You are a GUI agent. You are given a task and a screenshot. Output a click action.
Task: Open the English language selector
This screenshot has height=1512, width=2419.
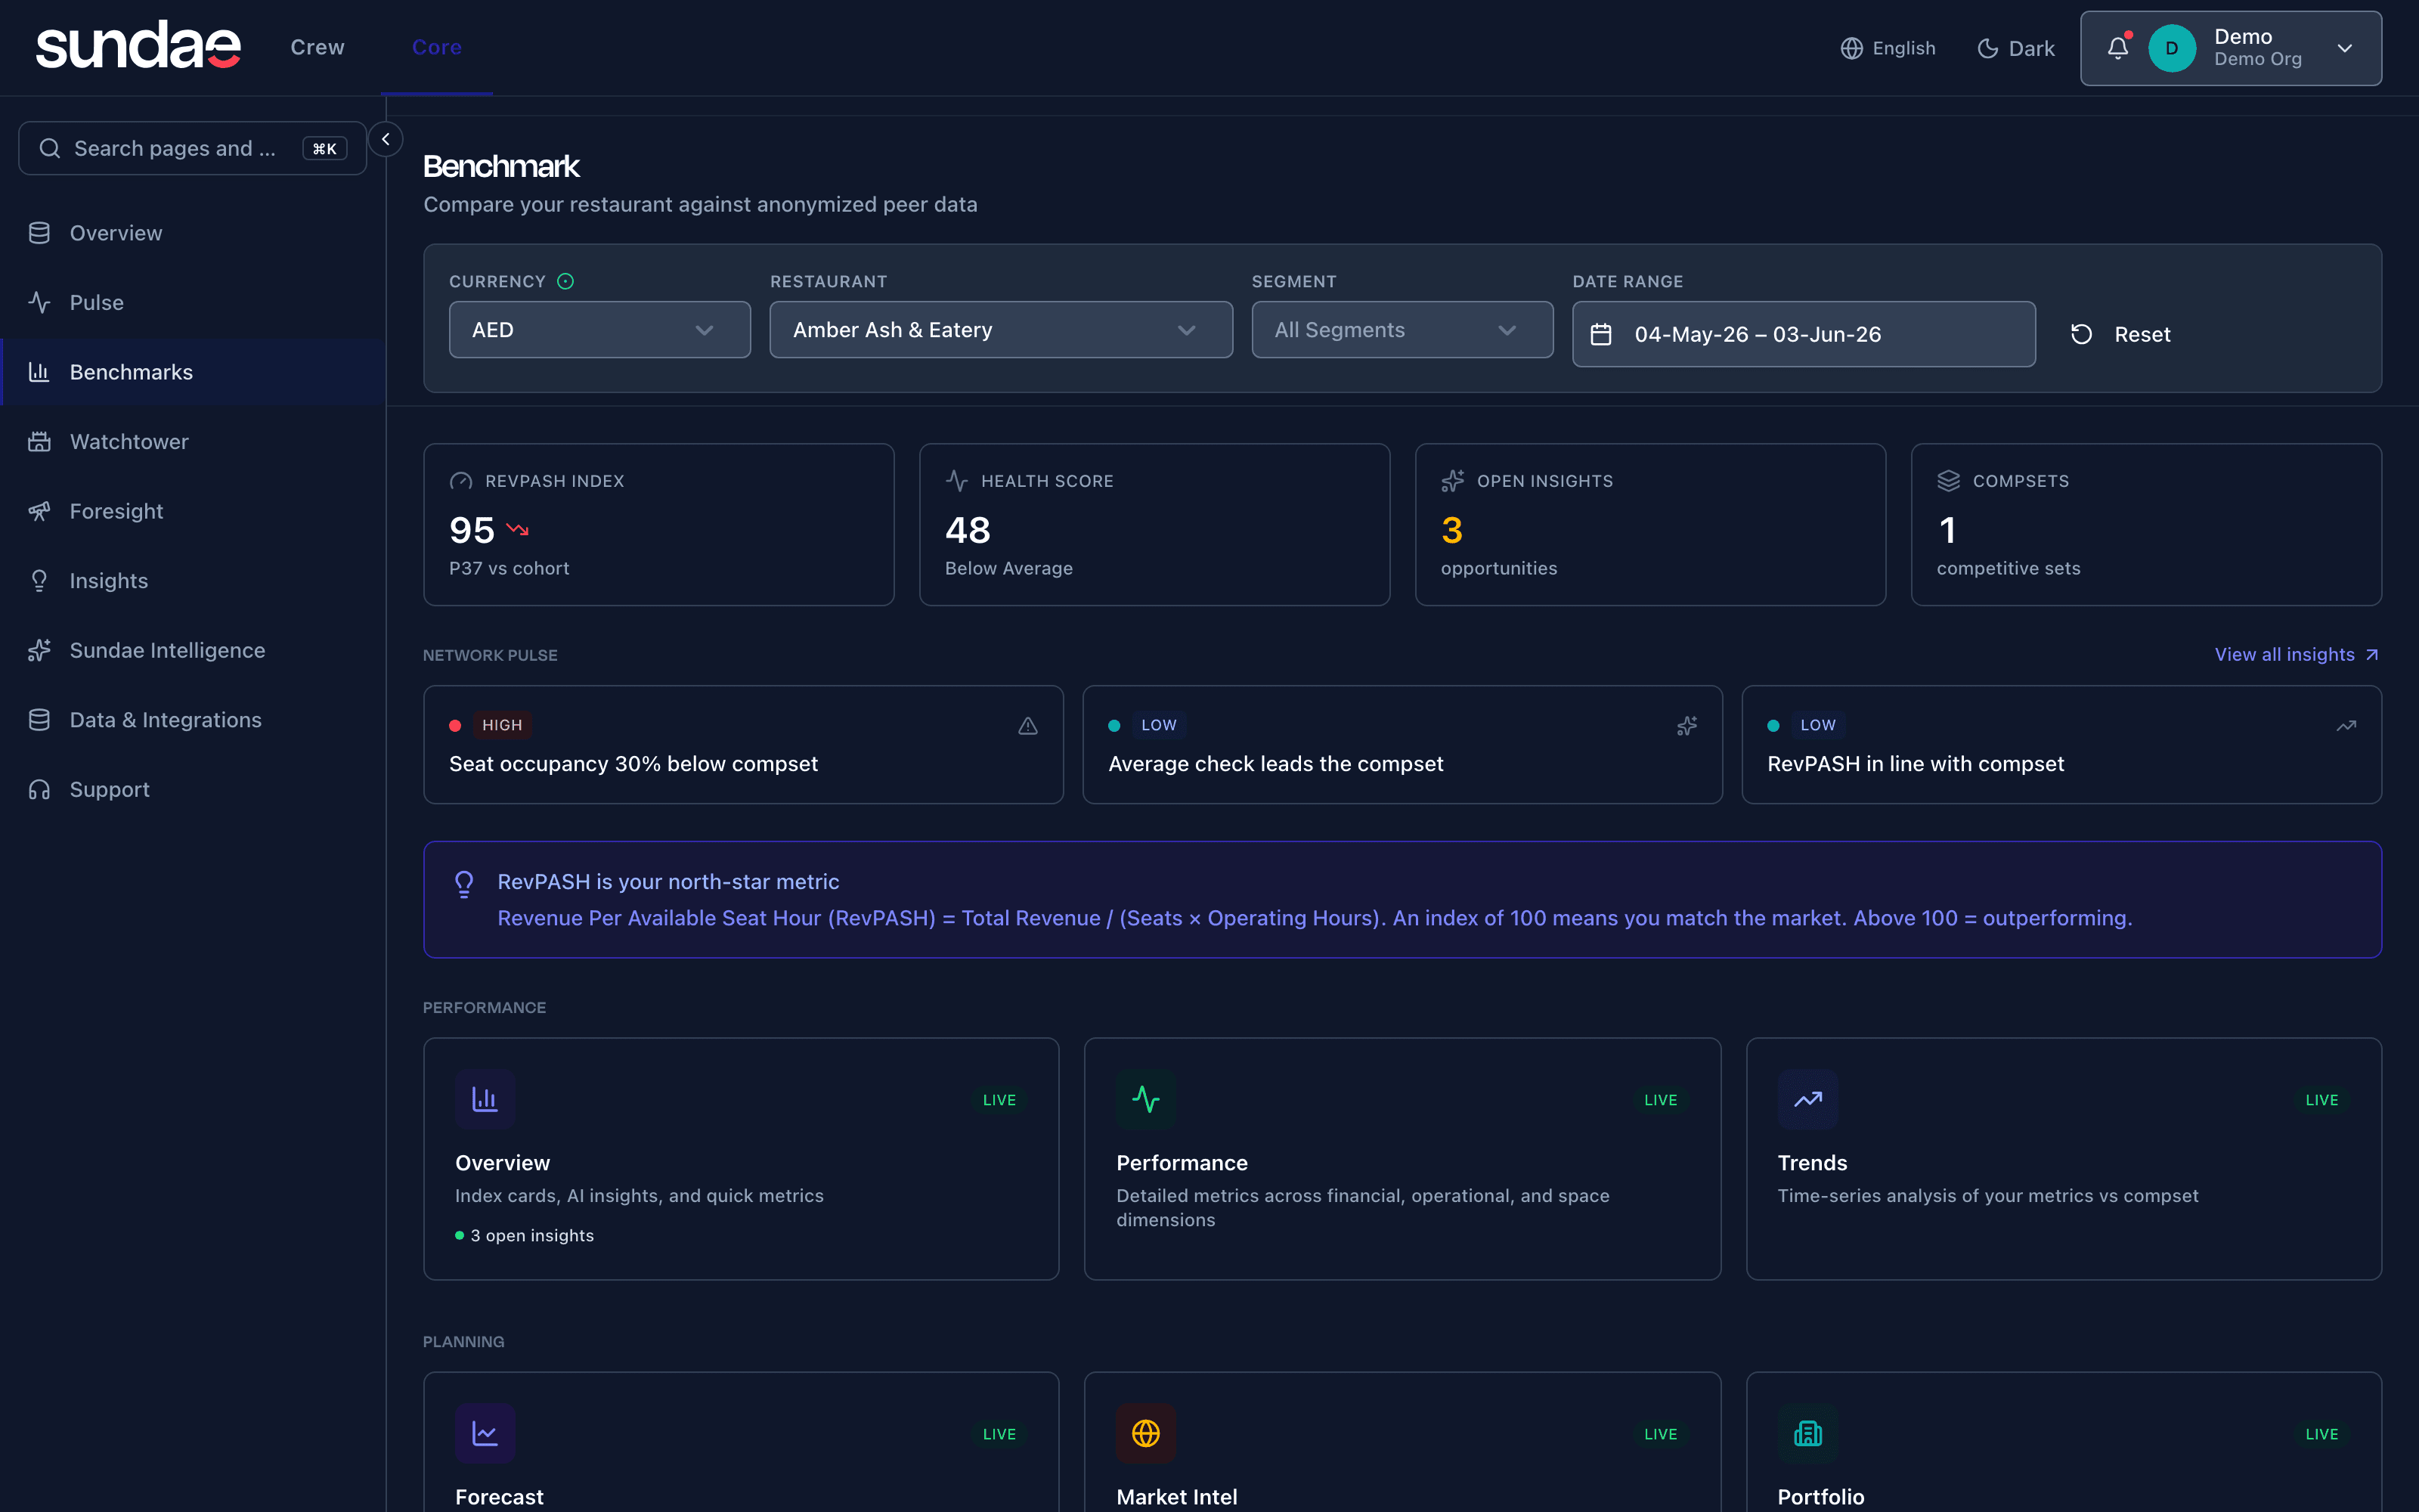click(x=1888, y=48)
